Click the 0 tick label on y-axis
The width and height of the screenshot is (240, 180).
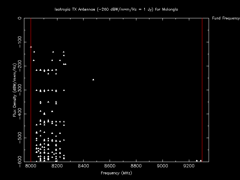(20, 18)
